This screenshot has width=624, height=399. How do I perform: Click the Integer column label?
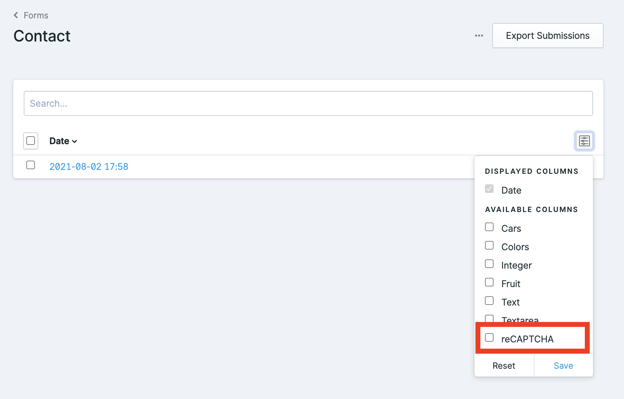[x=516, y=265]
